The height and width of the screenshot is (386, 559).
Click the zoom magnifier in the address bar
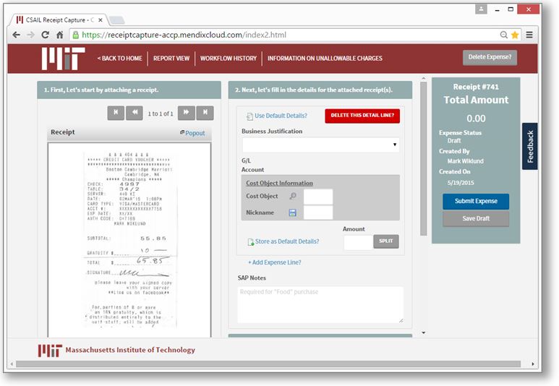coord(503,35)
